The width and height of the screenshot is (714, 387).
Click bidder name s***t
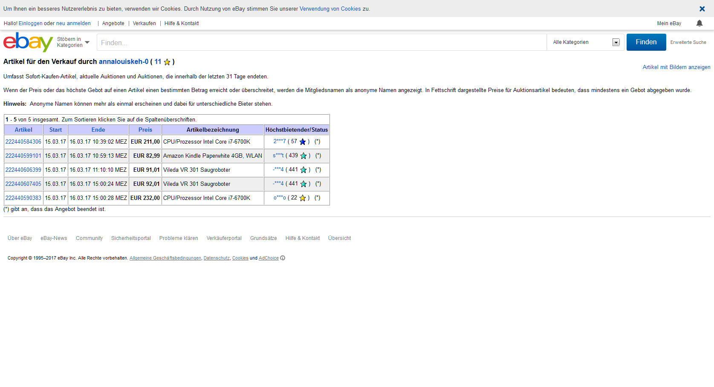tap(278, 156)
